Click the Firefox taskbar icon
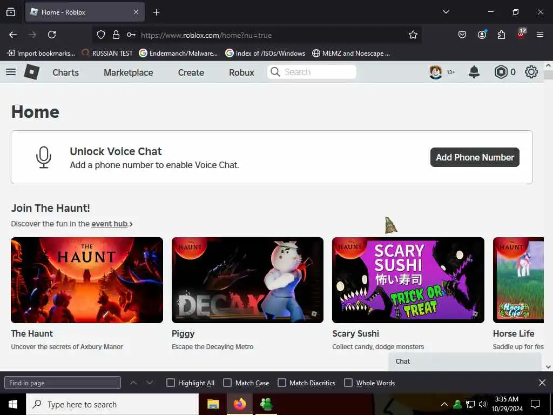Screen dimensions: 553x415 click(x=239, y=404)
